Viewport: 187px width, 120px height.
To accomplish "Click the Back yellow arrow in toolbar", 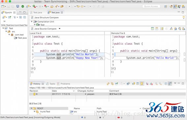I will pyautogui.click(x=82, y=6).
